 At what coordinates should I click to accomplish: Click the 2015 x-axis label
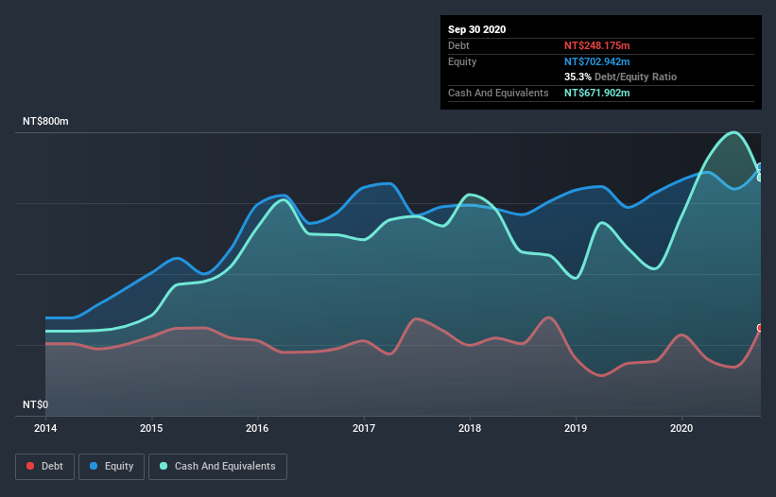151,428
